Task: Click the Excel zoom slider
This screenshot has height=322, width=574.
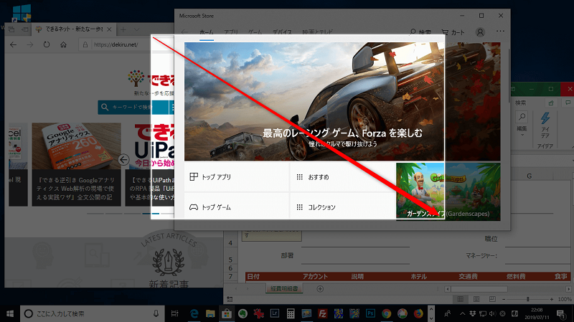Action: point(529,298)
